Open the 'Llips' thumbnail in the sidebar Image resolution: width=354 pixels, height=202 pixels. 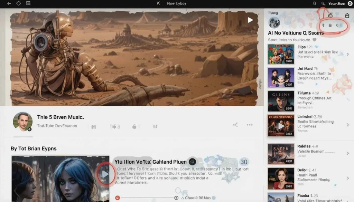pos(281,54)
